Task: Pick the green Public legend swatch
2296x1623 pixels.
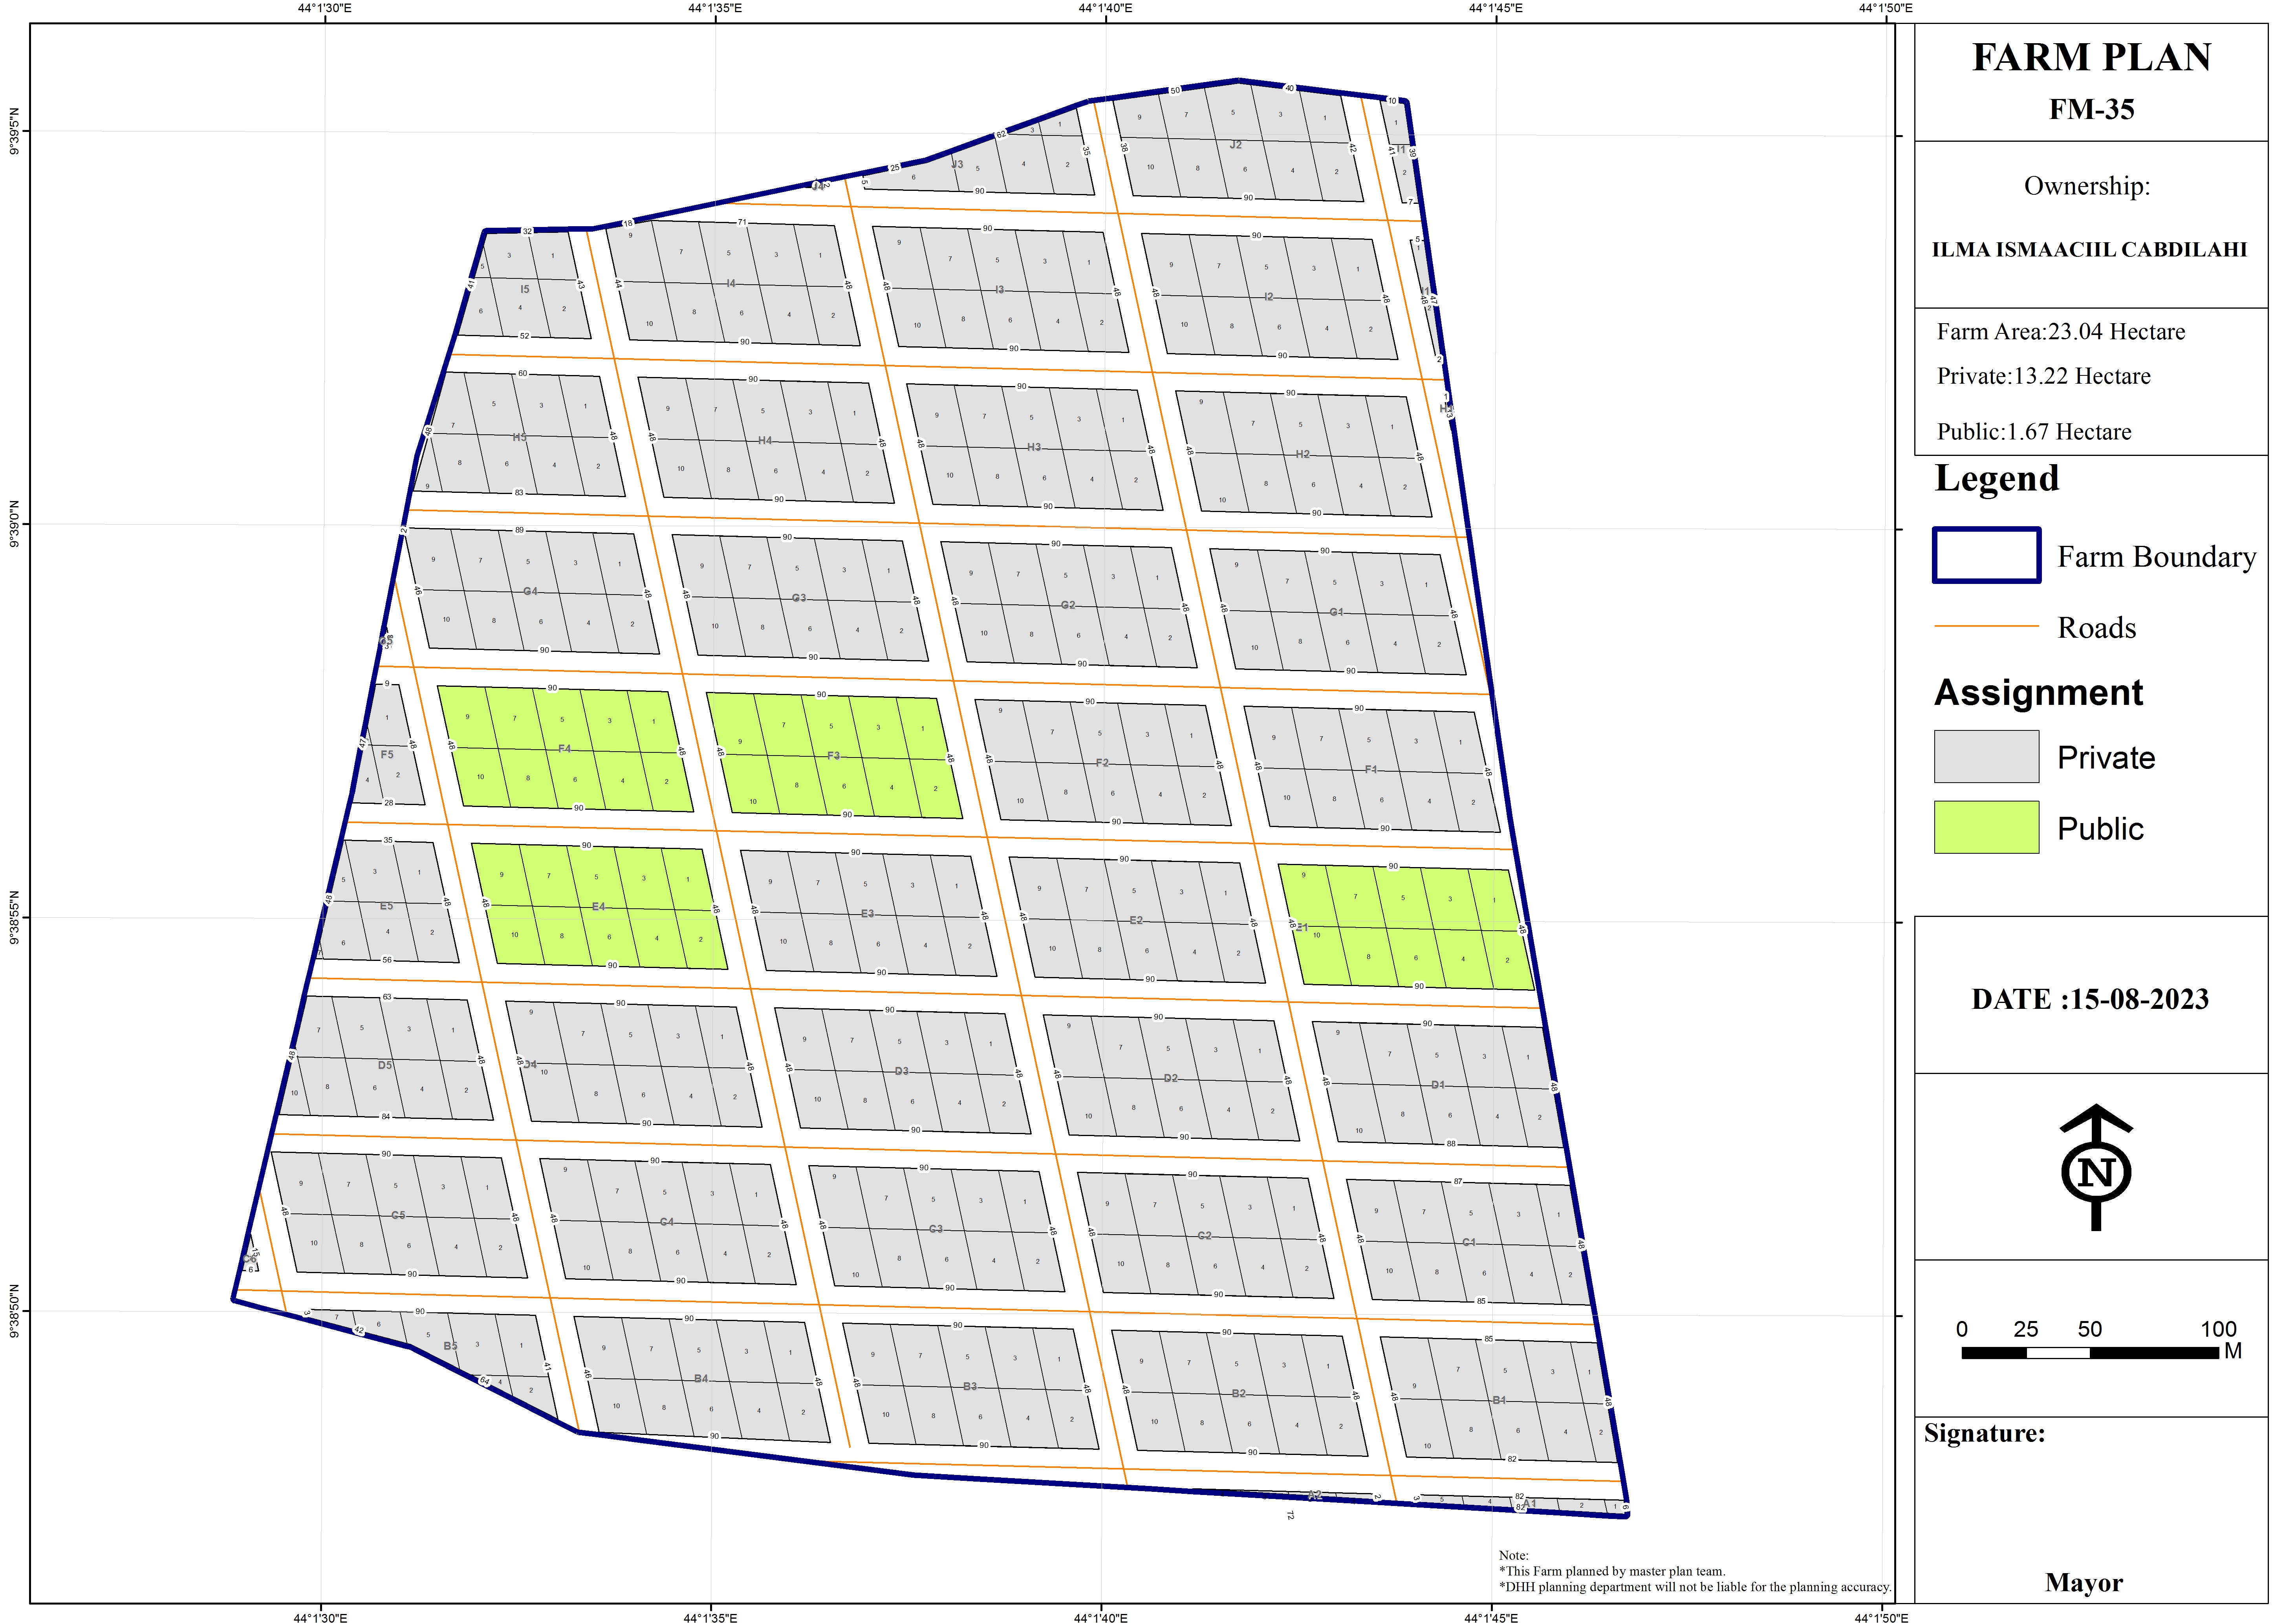Action: (x=1986, y=827)
